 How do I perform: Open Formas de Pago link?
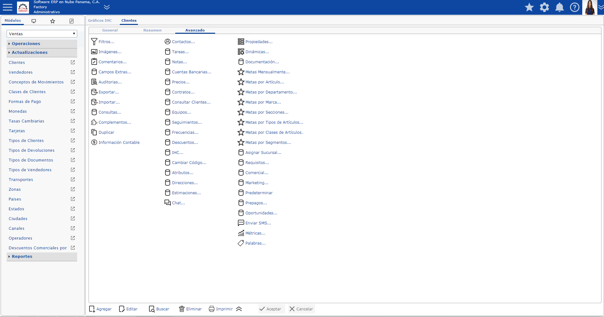coord(25,101)
